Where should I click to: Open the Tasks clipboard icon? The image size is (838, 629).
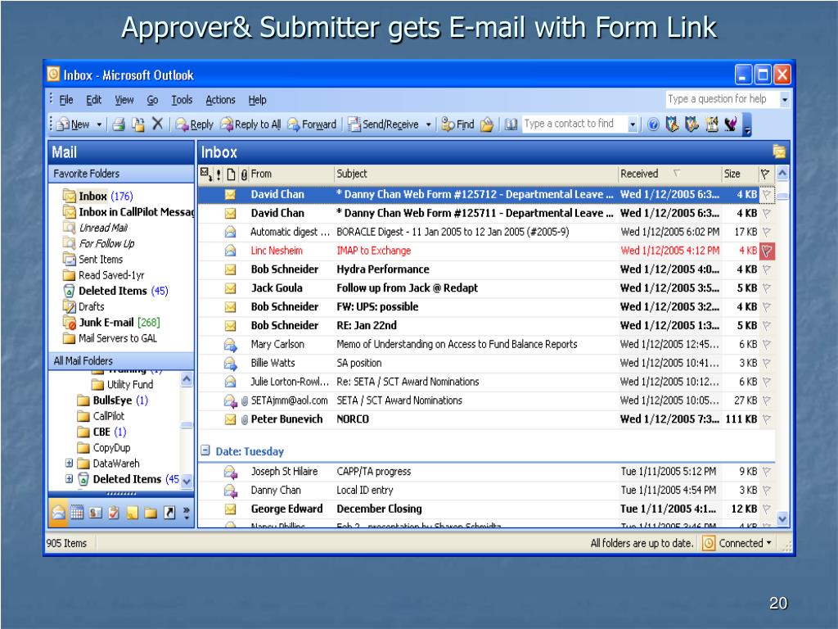click(114, 513)
